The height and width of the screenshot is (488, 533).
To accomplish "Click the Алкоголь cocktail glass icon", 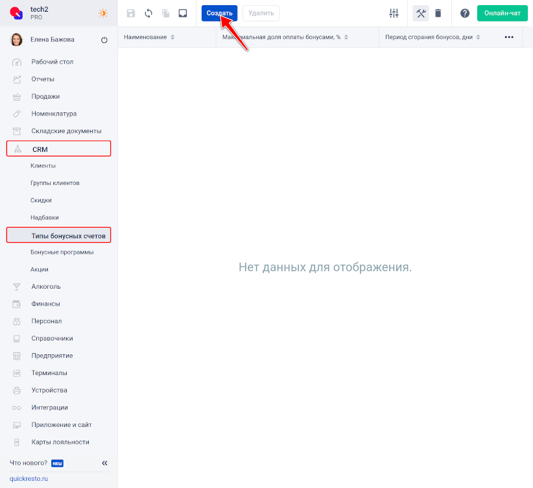I will pos(17,287).
